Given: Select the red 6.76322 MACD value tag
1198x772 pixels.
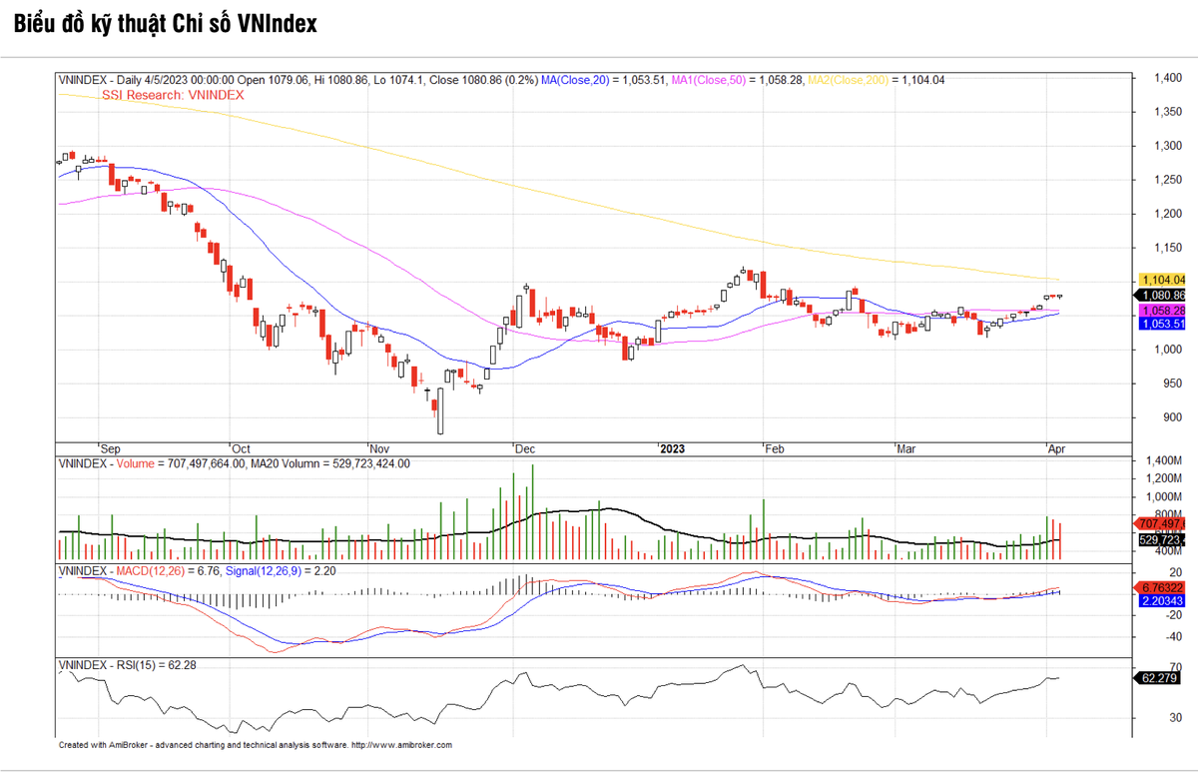Looking at the screenshot, I should tap(1162, 587).
